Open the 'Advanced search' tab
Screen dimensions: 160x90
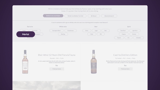pyautogui.click(x=109, y=16)
